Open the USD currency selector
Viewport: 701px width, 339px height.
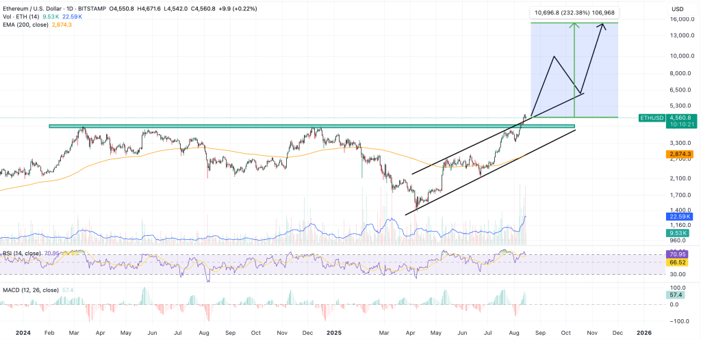(x=678, y=8)
